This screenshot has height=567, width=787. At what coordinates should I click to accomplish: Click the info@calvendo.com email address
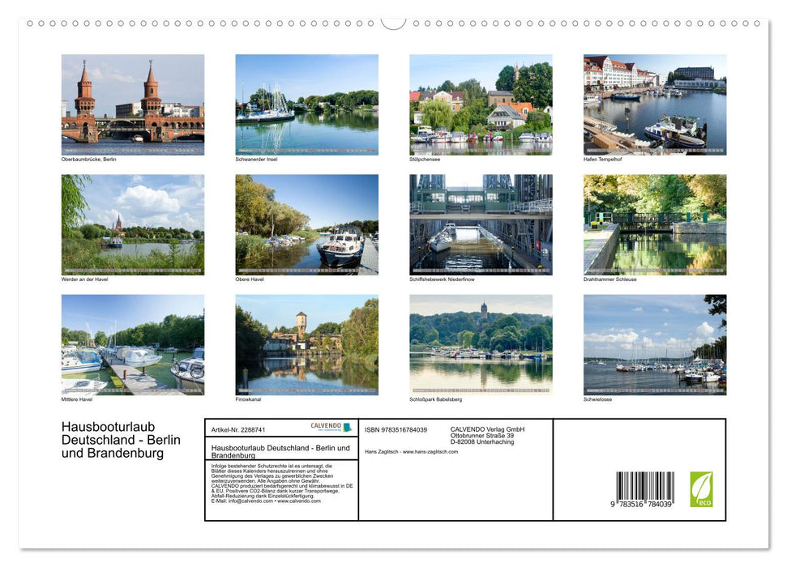tap(250, 501)
